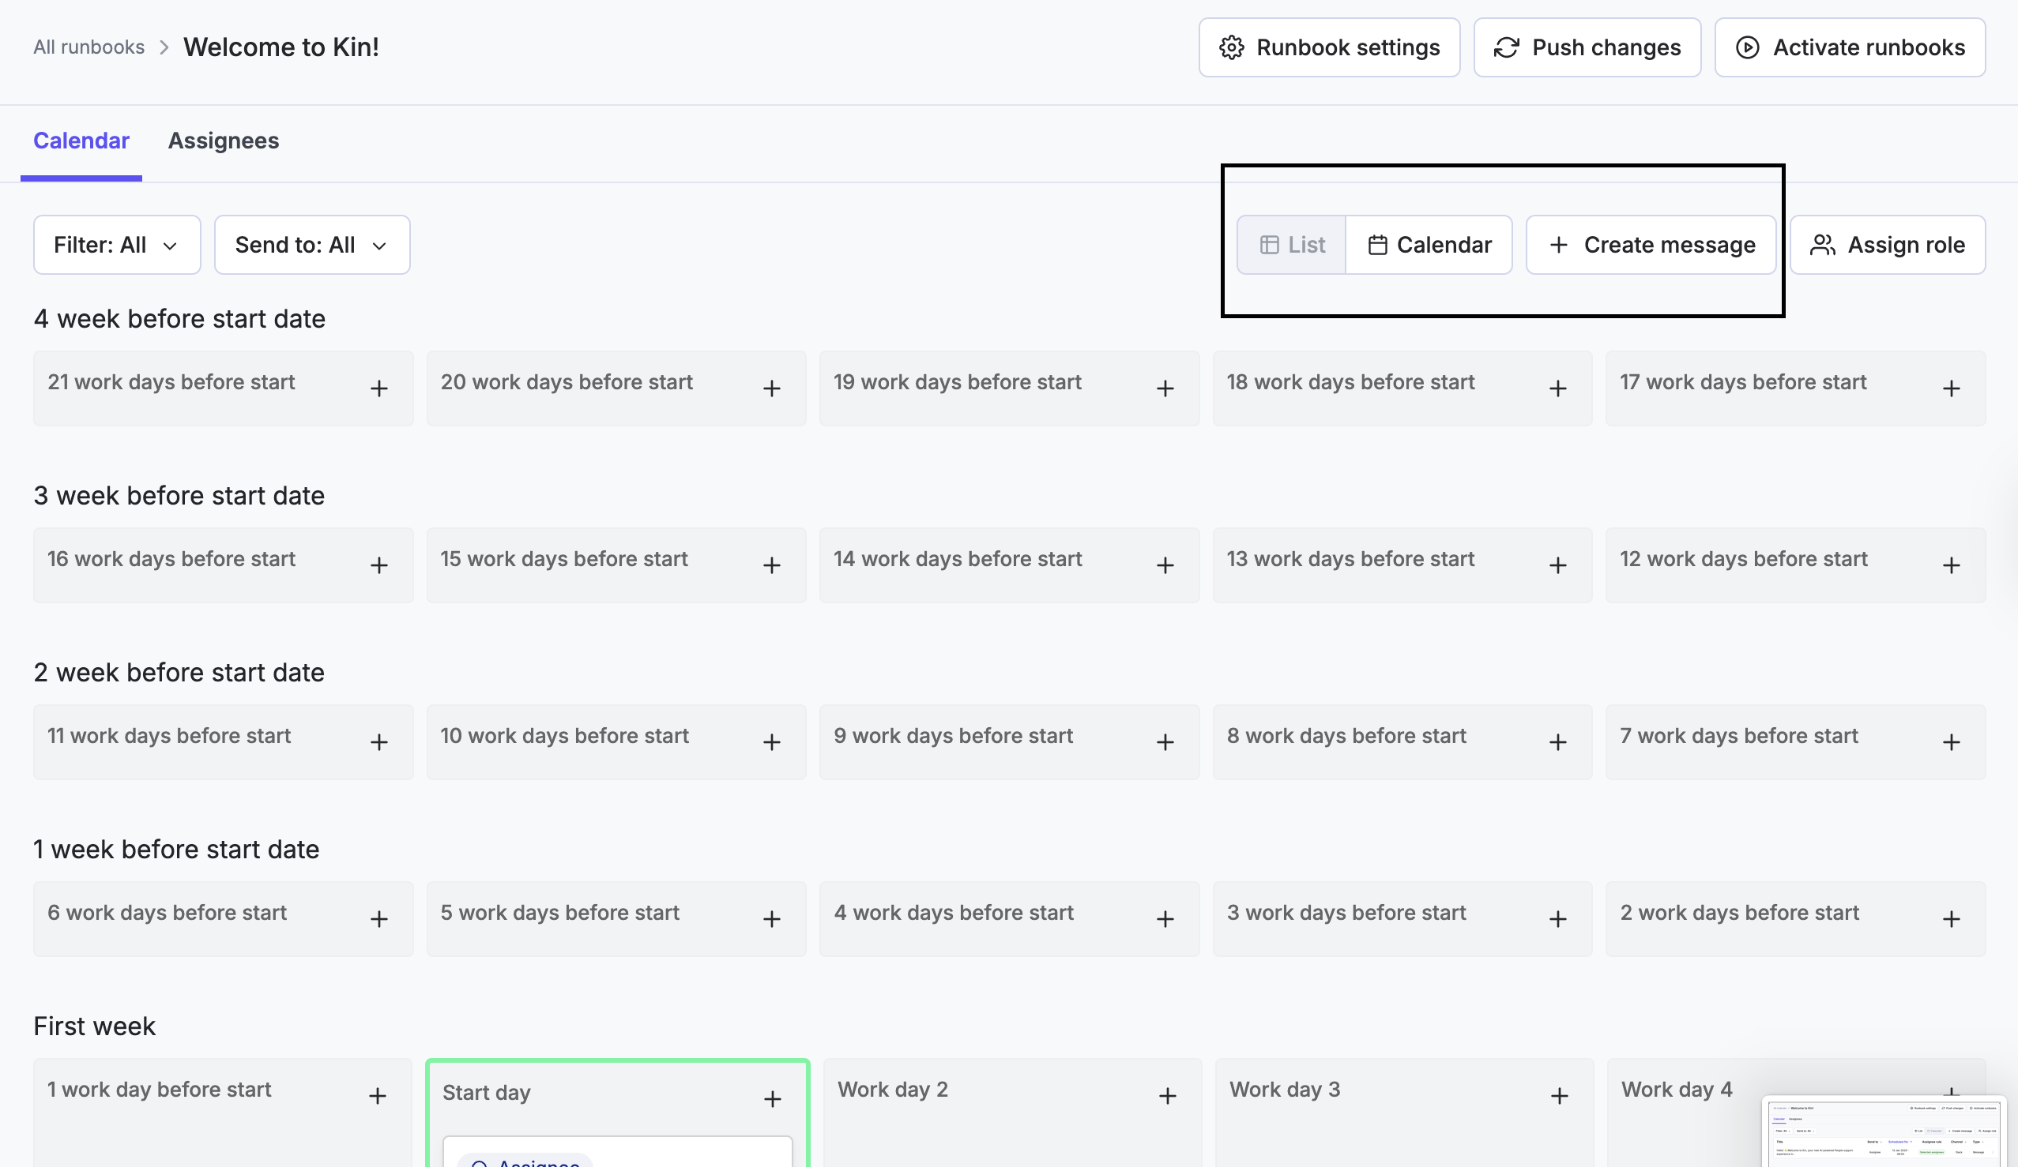The width and height of the screenshot is (2018, 1167).
Task: Switch to Calendar view toggle
Action: point(1429,245)
